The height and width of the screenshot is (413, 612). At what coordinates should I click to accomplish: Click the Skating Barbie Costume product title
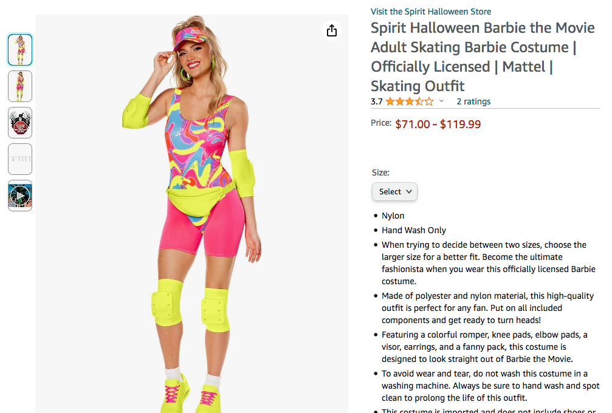pyautogui.click(x=483, y=56)
